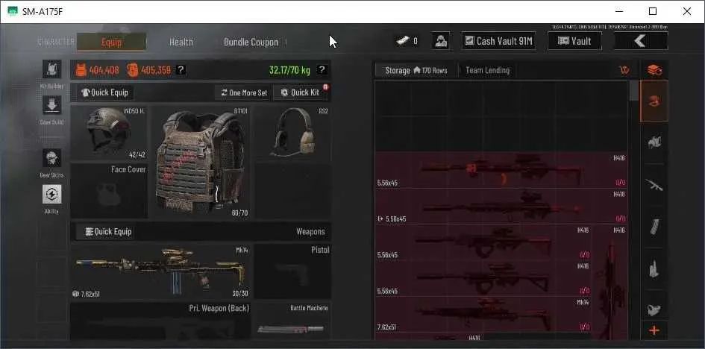Click the orange storage sort icon
The image size is (705, 349).
pos(624,70)
